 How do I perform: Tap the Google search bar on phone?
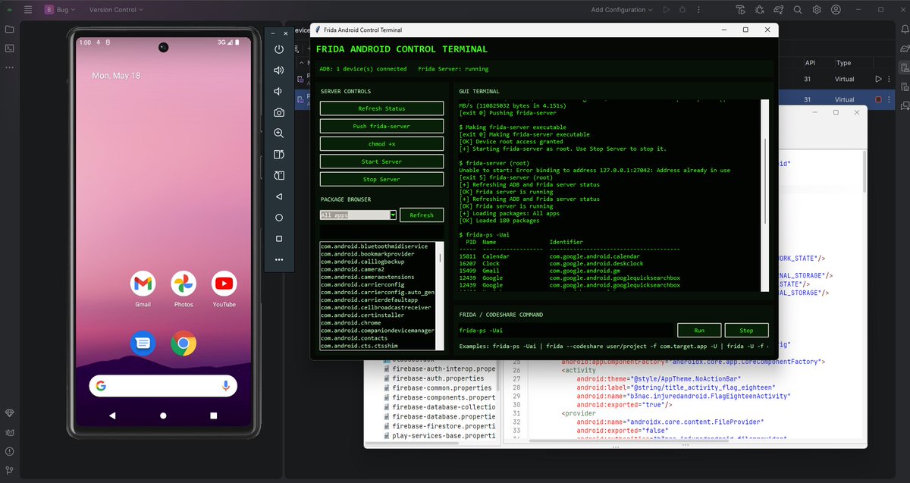click(163, 386)
